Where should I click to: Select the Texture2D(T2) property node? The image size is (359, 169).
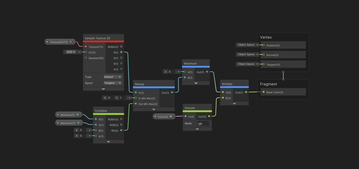click(x=60, y=42)
